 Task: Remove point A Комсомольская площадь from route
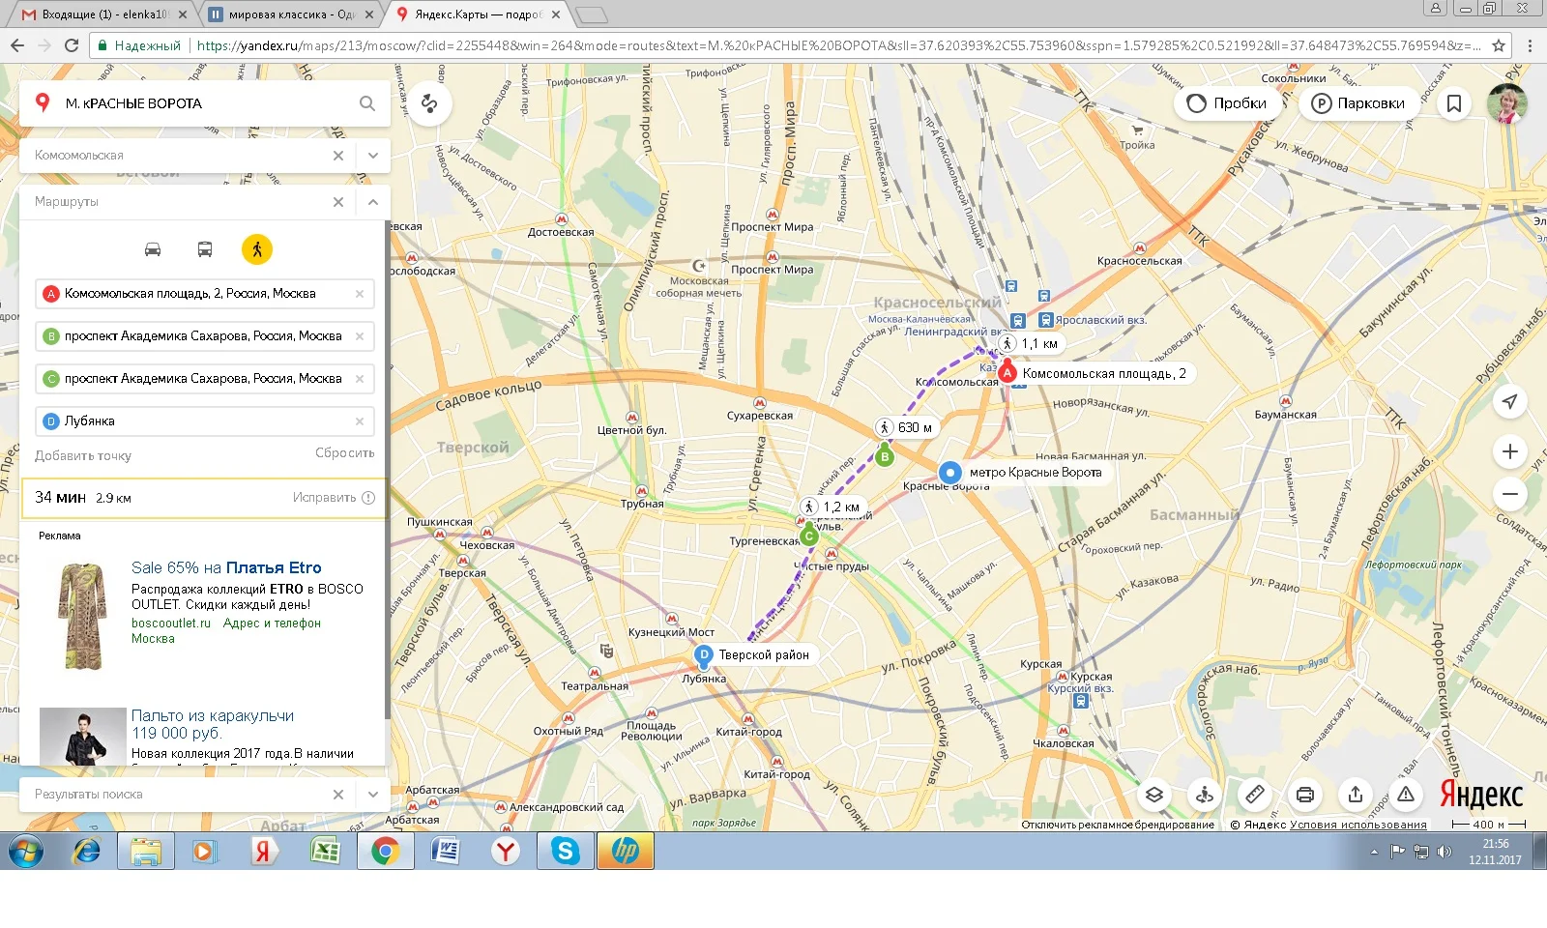click(x=360, y=294)
